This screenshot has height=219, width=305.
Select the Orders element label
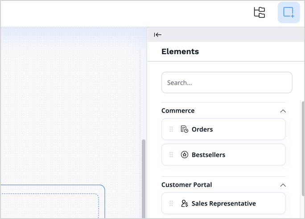(x=202, y=129)
